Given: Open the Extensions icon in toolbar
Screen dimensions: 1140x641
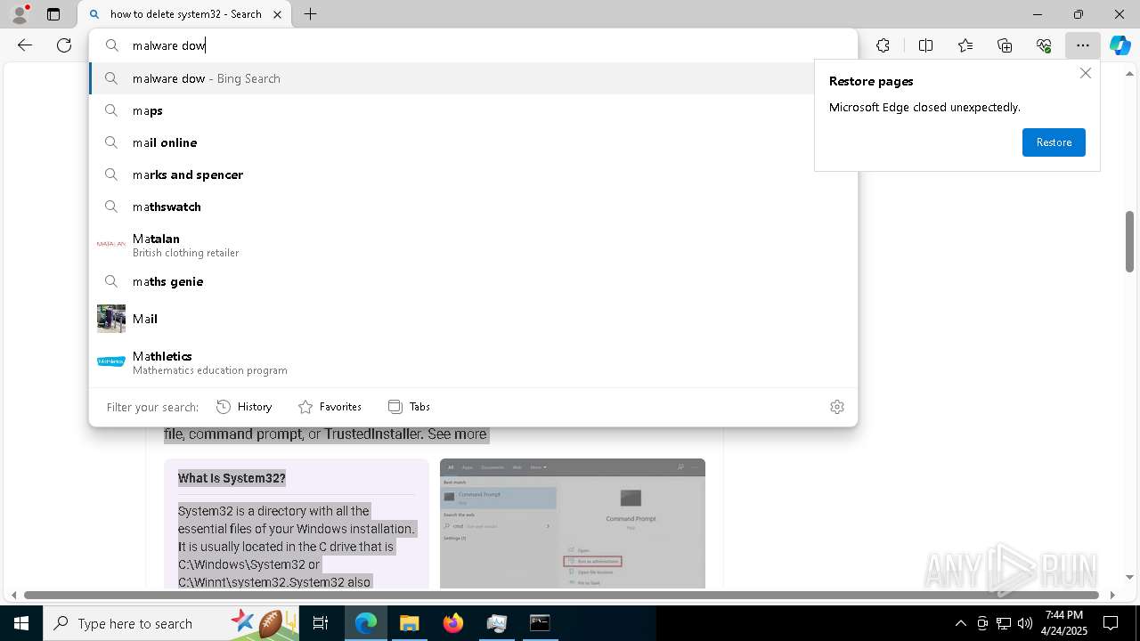Looking at the screenshot, I should pos(883,45).
